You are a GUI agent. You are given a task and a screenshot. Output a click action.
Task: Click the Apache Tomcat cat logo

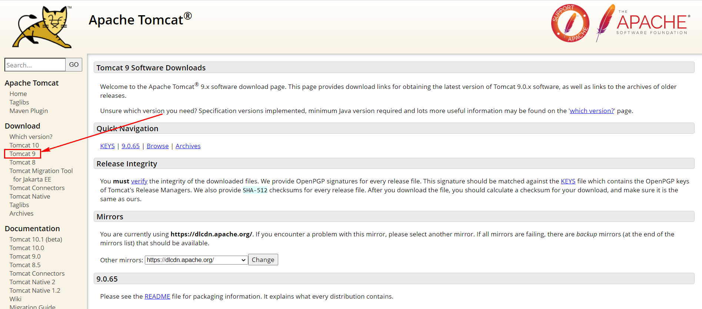42,27
